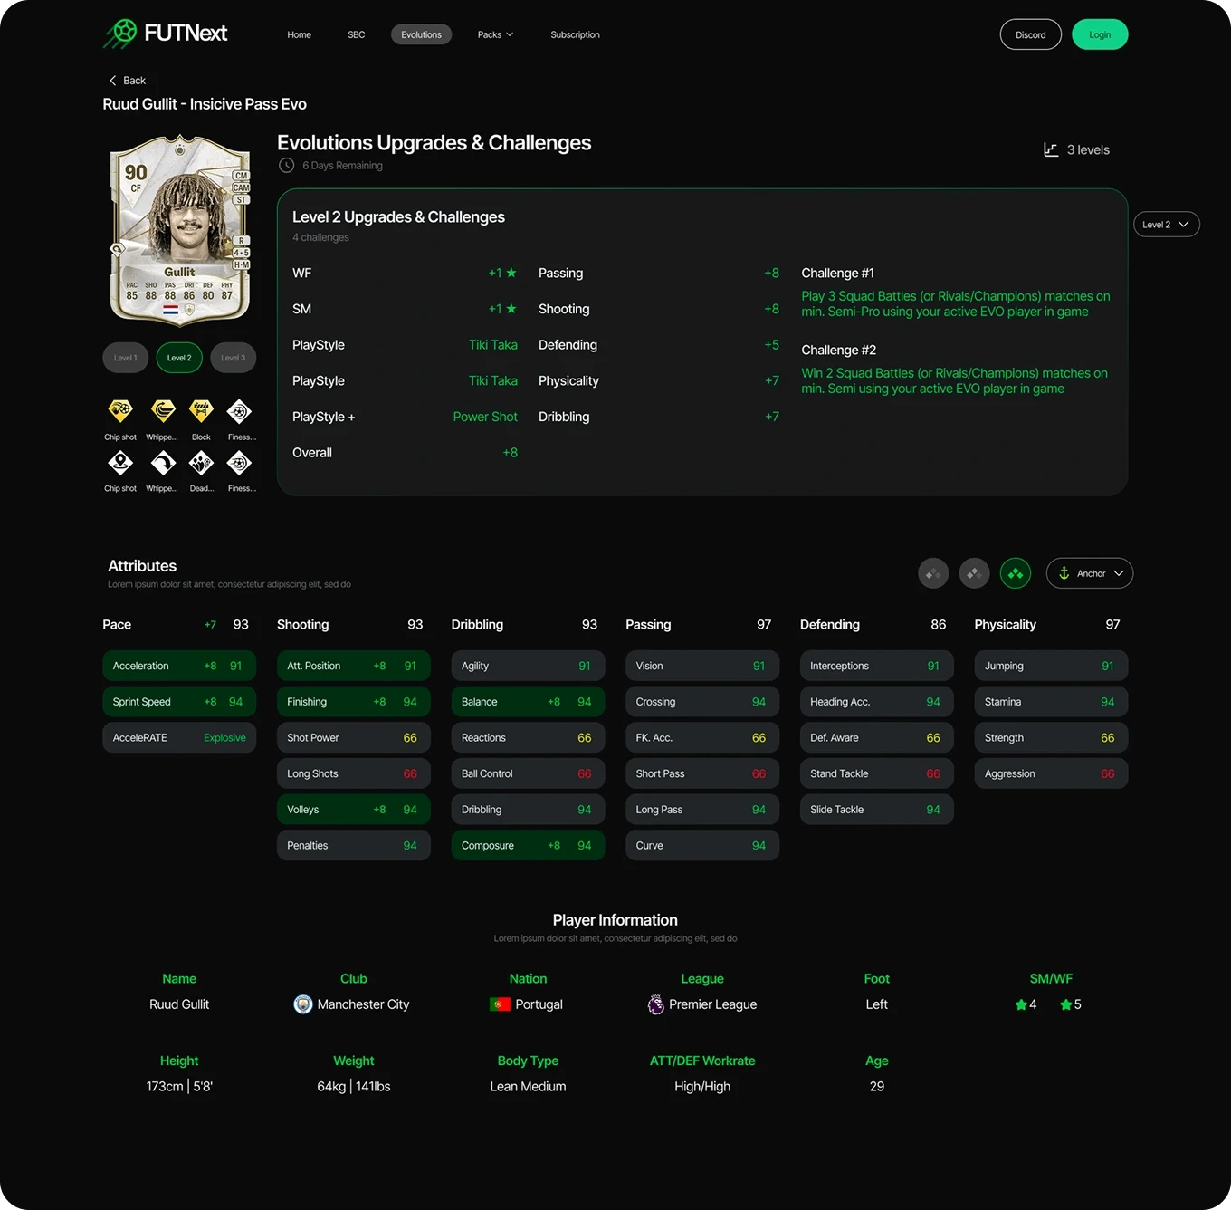This screenshot has height=1210, width=1231.
Task: Switch to Level 3 pill
Action: click(x=234, y=358)
